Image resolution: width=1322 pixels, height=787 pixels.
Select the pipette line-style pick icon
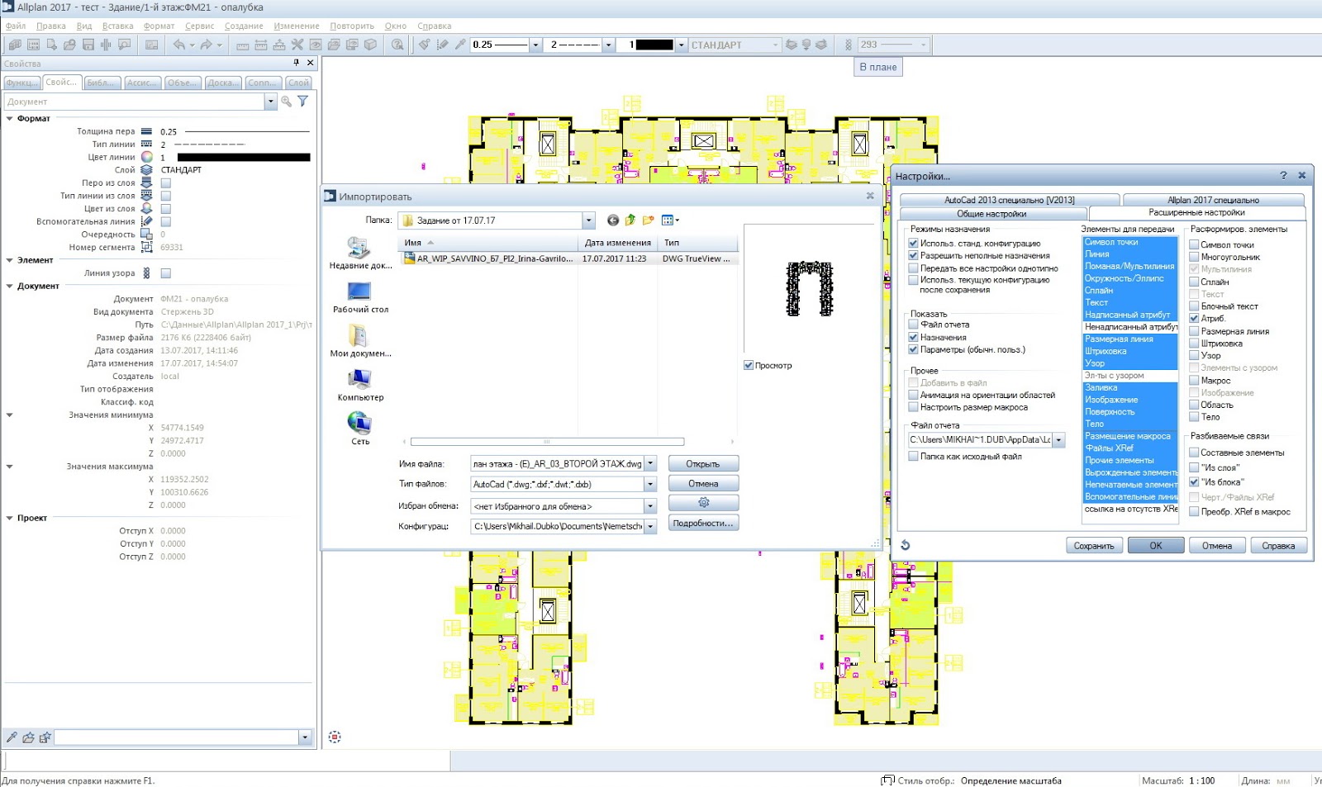click(x=461, y=45)
